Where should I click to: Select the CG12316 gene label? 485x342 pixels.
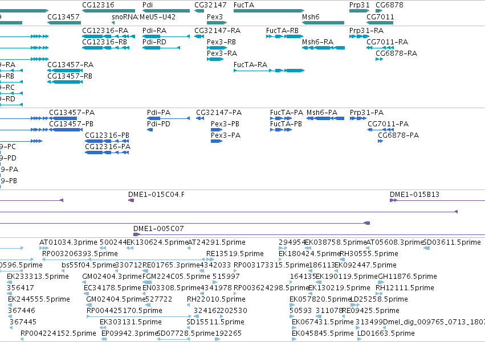coord(98,5)
